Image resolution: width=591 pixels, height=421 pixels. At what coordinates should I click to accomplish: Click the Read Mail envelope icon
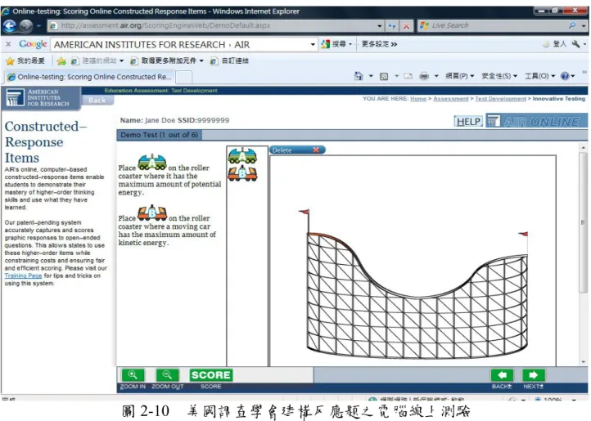click(x=408, y=76)
